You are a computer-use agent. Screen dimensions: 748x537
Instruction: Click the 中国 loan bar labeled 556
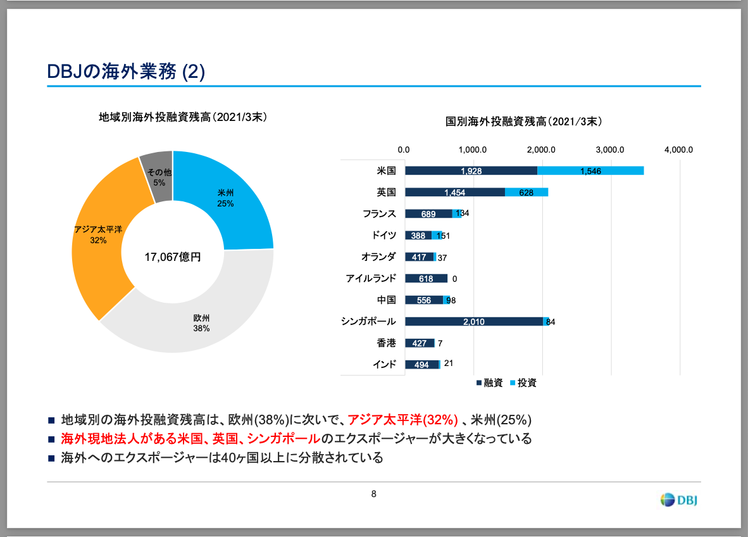(424, 300)
